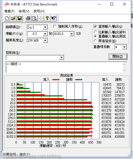The image size is (133, 159).
Task: Click the 8192.0 row label in chart
Action: (x=11, y=137)
